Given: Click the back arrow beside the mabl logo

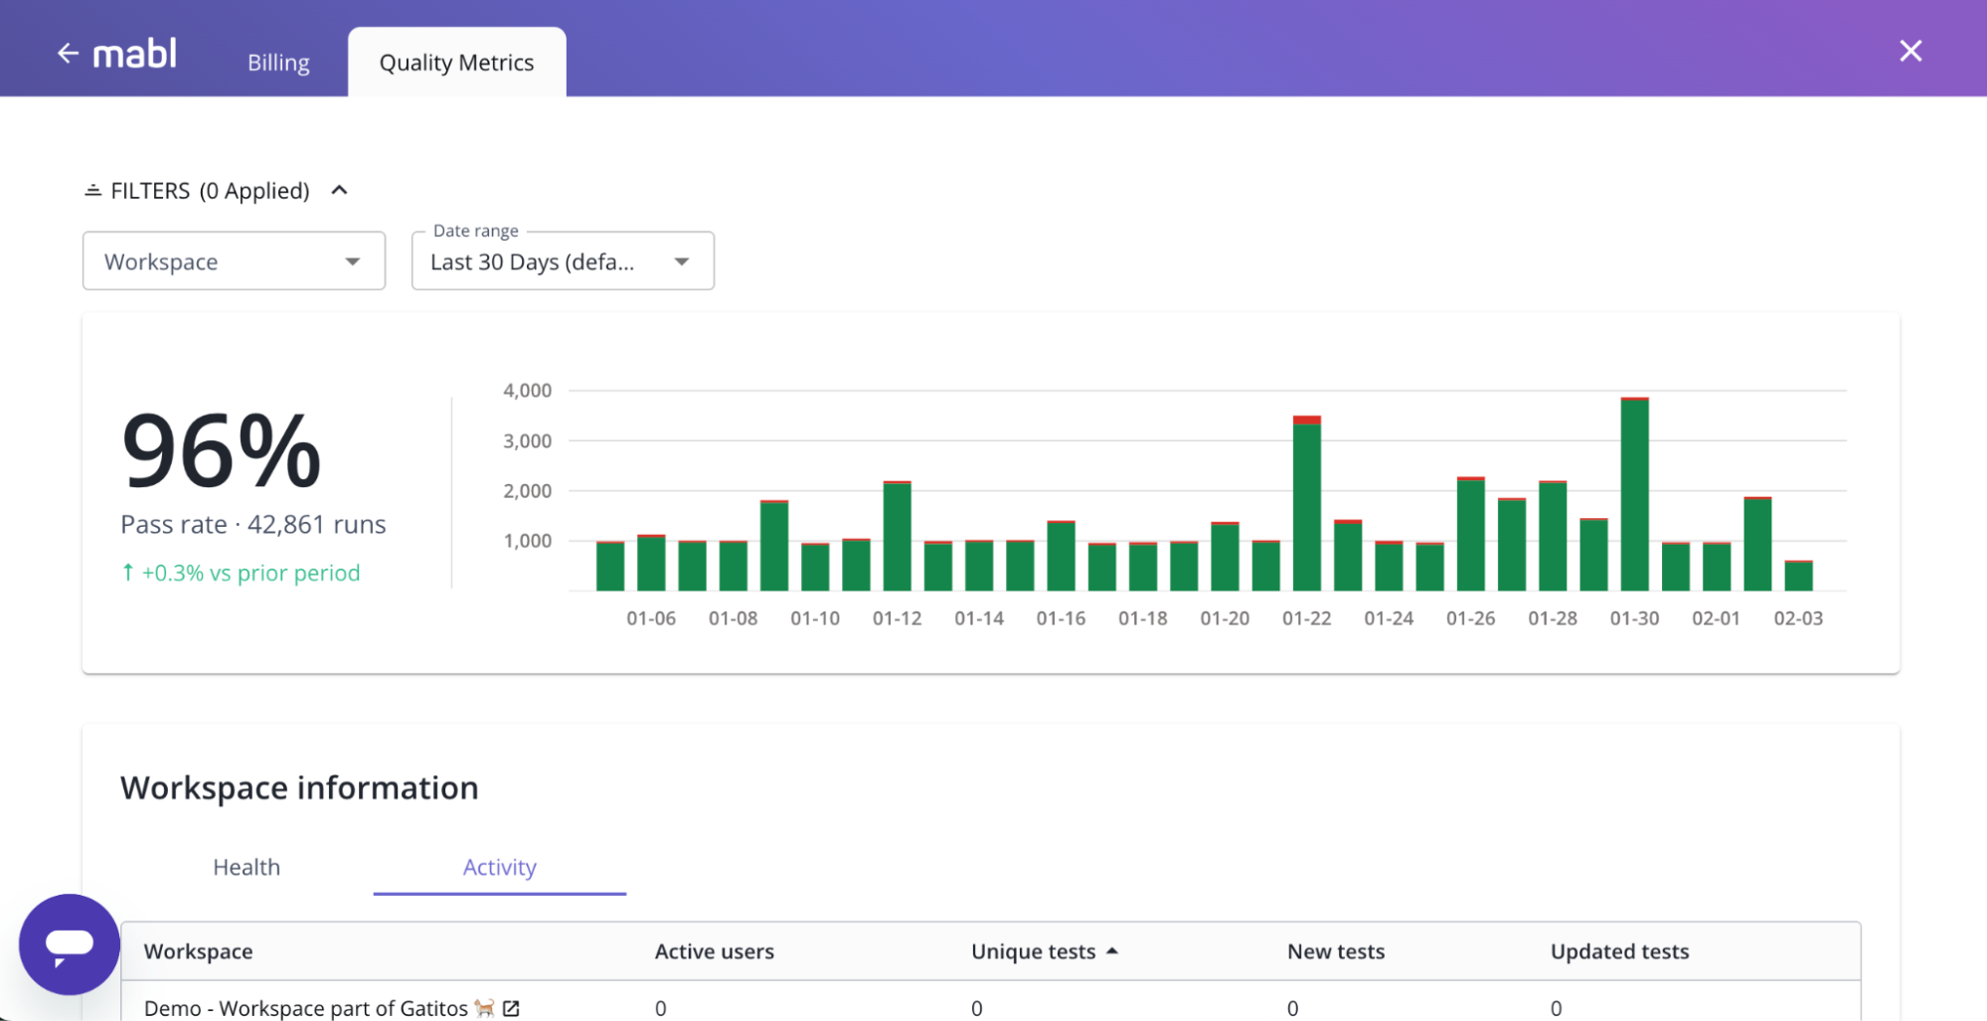Looking at the screenshot, I should pos(68,52).
